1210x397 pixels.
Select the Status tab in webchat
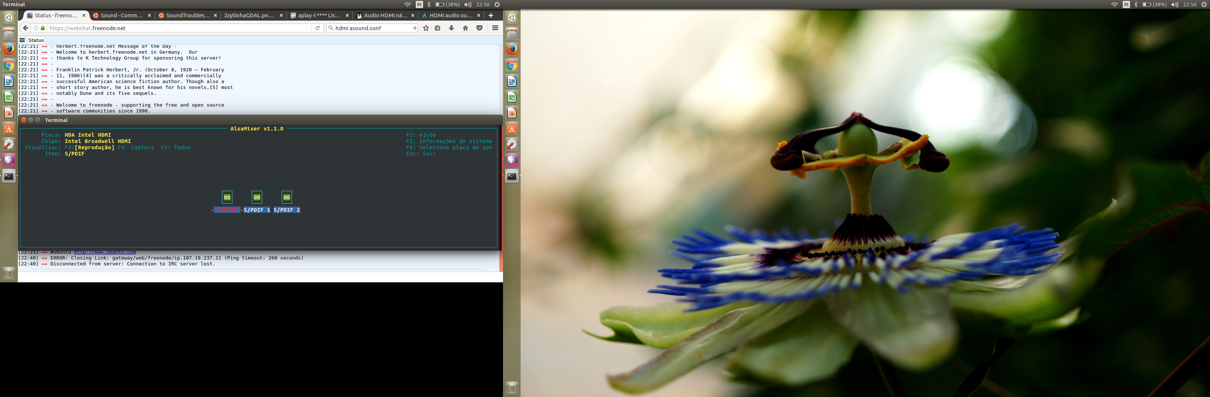click(36, 40)
